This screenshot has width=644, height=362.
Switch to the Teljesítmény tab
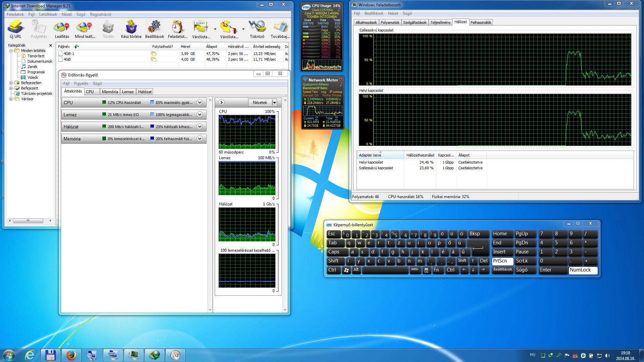point(440,22)
